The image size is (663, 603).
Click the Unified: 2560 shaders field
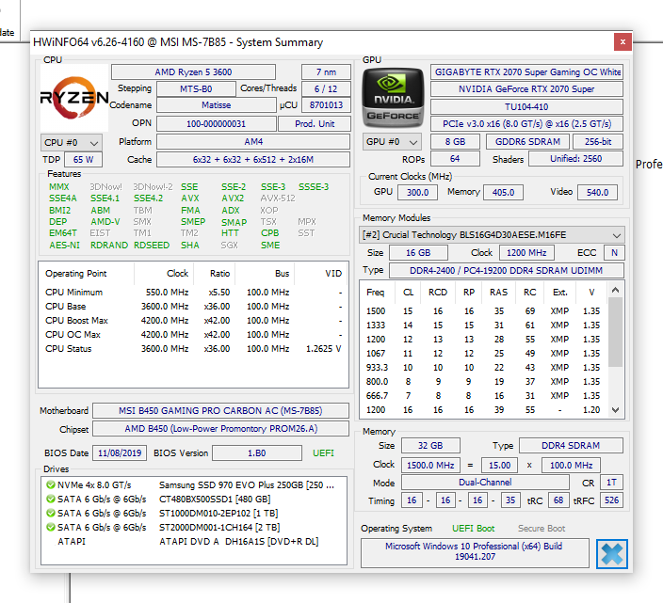click(576, 159)
